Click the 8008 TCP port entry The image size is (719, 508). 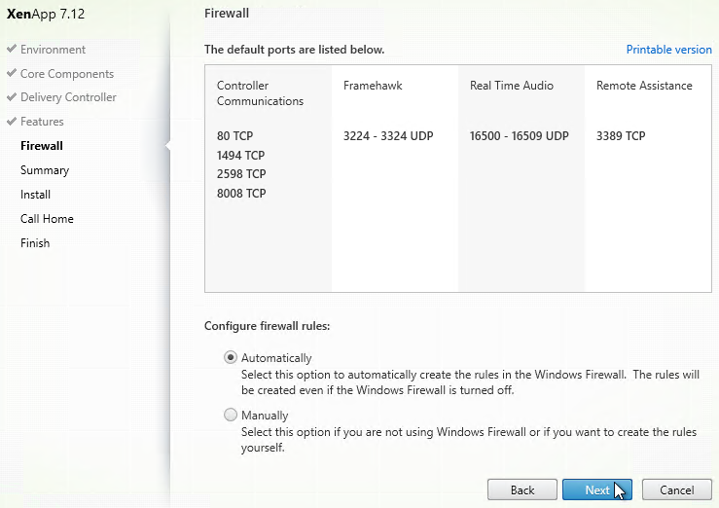241,193
